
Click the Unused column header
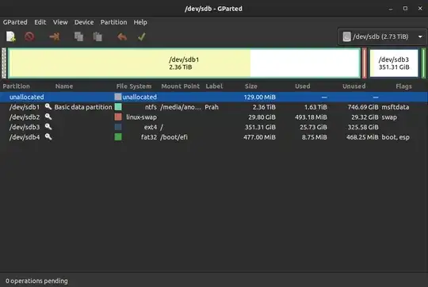pyautogui.click(x=354, y=86)
